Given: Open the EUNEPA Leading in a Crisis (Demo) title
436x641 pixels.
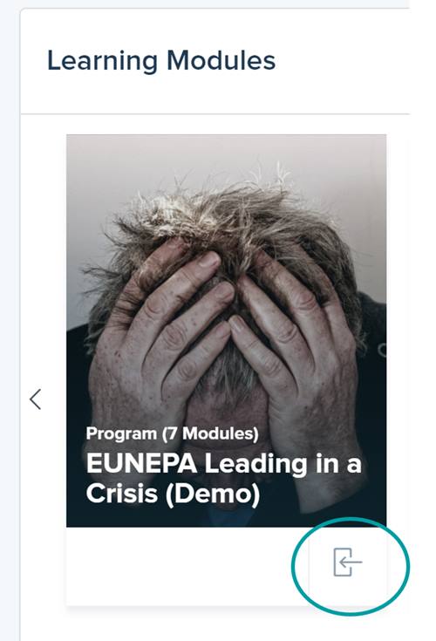Looking at the screenshot, I should point(223,478).
